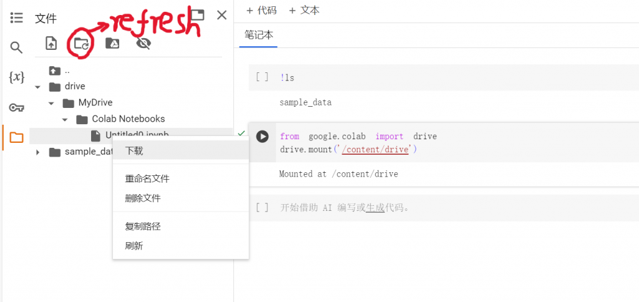Run the drive.mount code cell
This screenshot has height=302, width=639.
(263, 137)
